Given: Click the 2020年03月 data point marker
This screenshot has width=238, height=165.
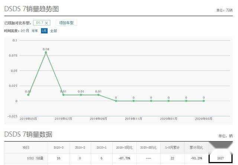Looking at the screenshot, I should (204, 101).
